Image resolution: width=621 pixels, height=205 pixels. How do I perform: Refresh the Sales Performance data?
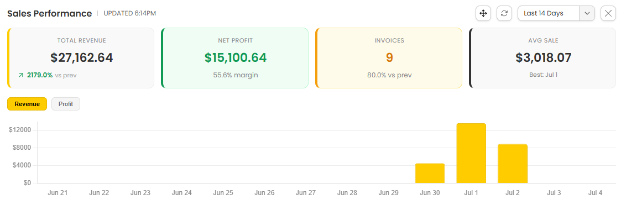(504, 13)
